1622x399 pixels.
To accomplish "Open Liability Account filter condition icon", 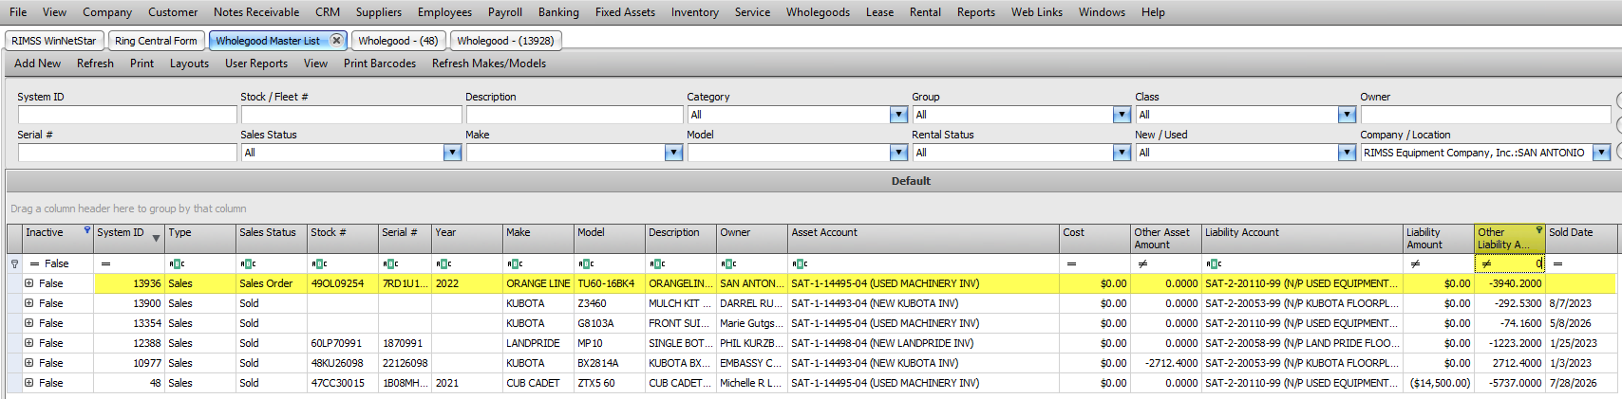I will pyautogui.click(x=1214, y=264).
